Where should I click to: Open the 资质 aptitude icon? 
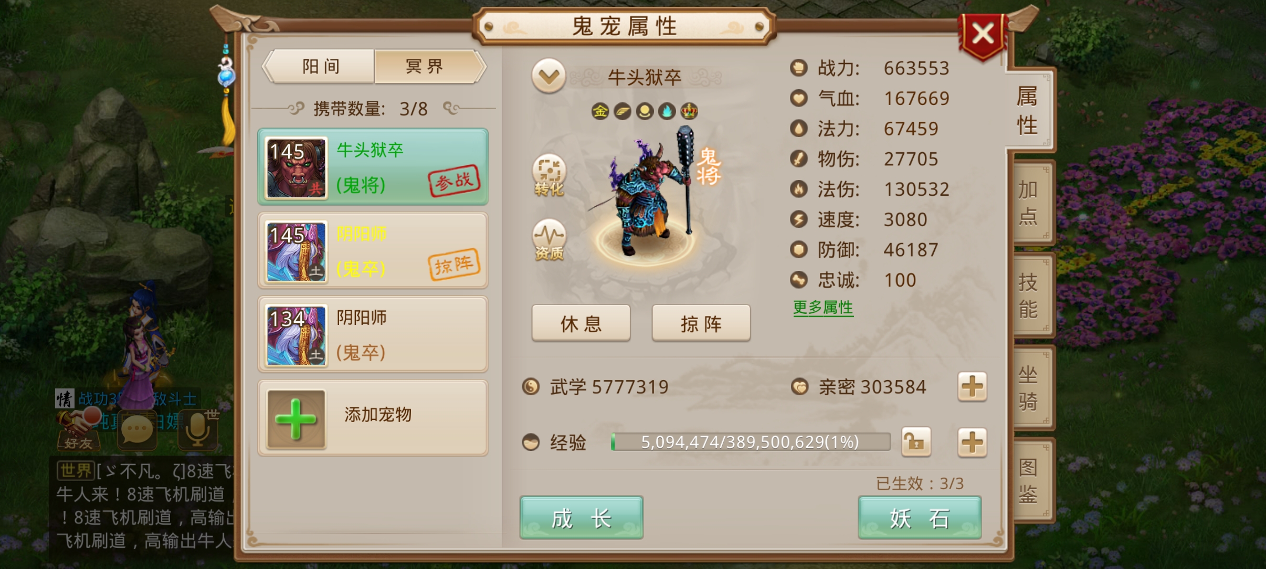(x=549, y=240)
